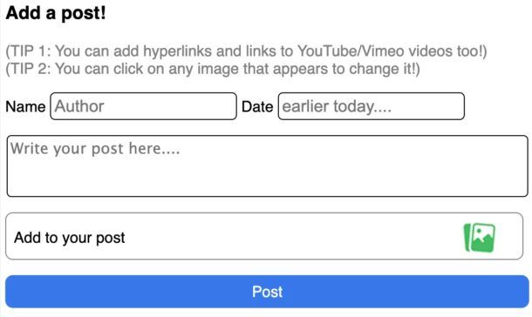The image size is (532, 317).
Task: Click the blank area below the post placeholder text
Action: pyautogui.click(x=268, y=178)
